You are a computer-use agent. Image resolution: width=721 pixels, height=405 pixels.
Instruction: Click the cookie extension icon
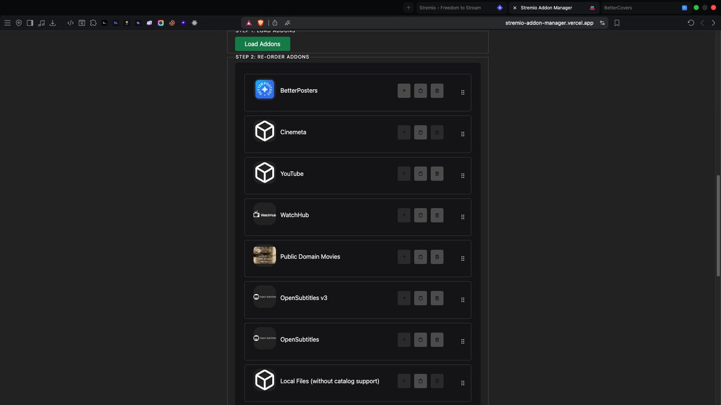(172, 23)
